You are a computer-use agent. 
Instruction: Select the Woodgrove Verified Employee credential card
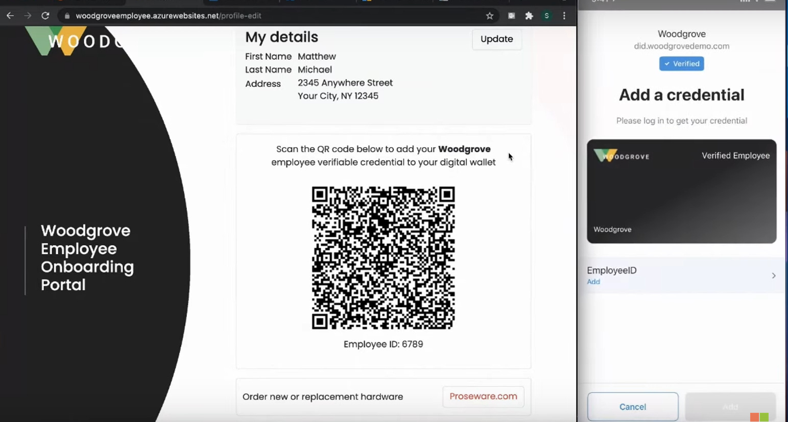681,192
